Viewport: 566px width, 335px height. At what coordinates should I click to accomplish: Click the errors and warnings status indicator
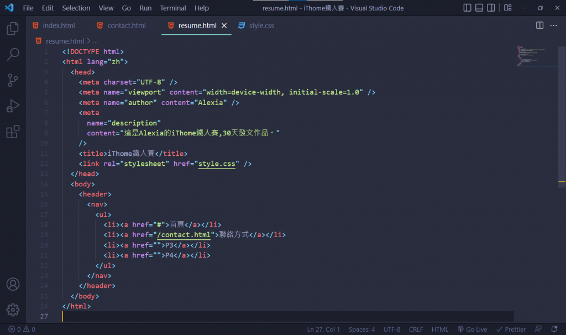tap(22, 329)
